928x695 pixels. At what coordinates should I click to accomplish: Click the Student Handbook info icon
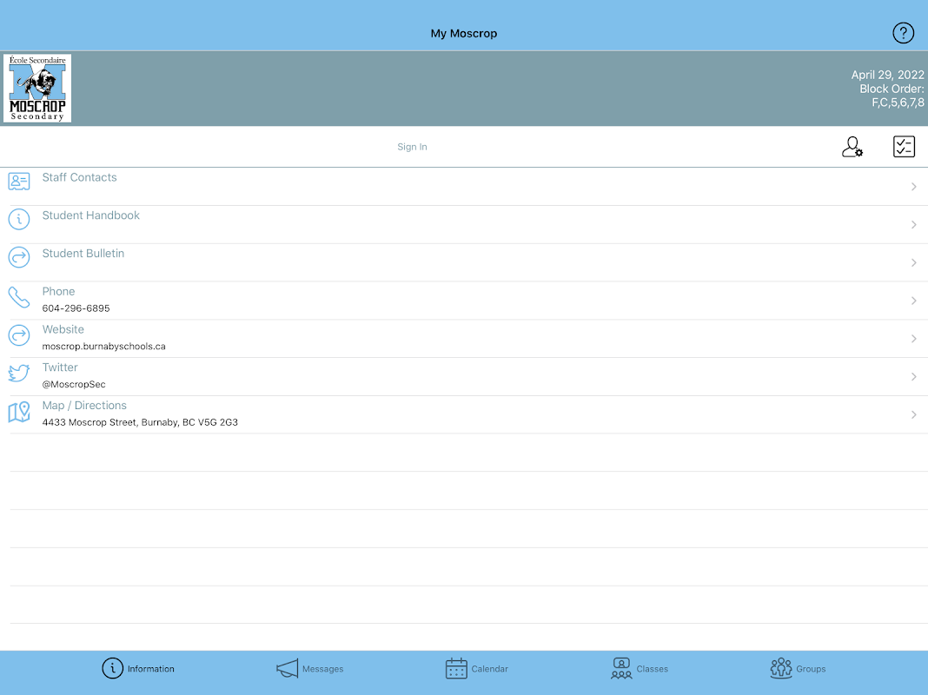click(19, 220)
